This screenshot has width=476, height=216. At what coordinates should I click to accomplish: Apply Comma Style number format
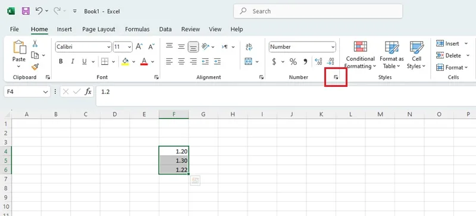[305, 62]
